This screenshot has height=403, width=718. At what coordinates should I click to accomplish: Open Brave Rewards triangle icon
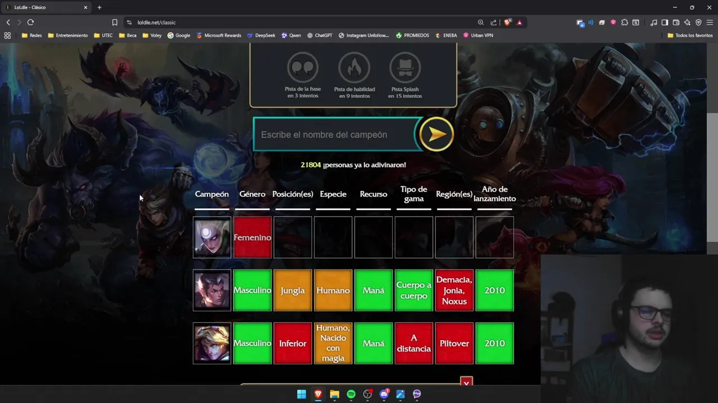(x=519, y=22)
